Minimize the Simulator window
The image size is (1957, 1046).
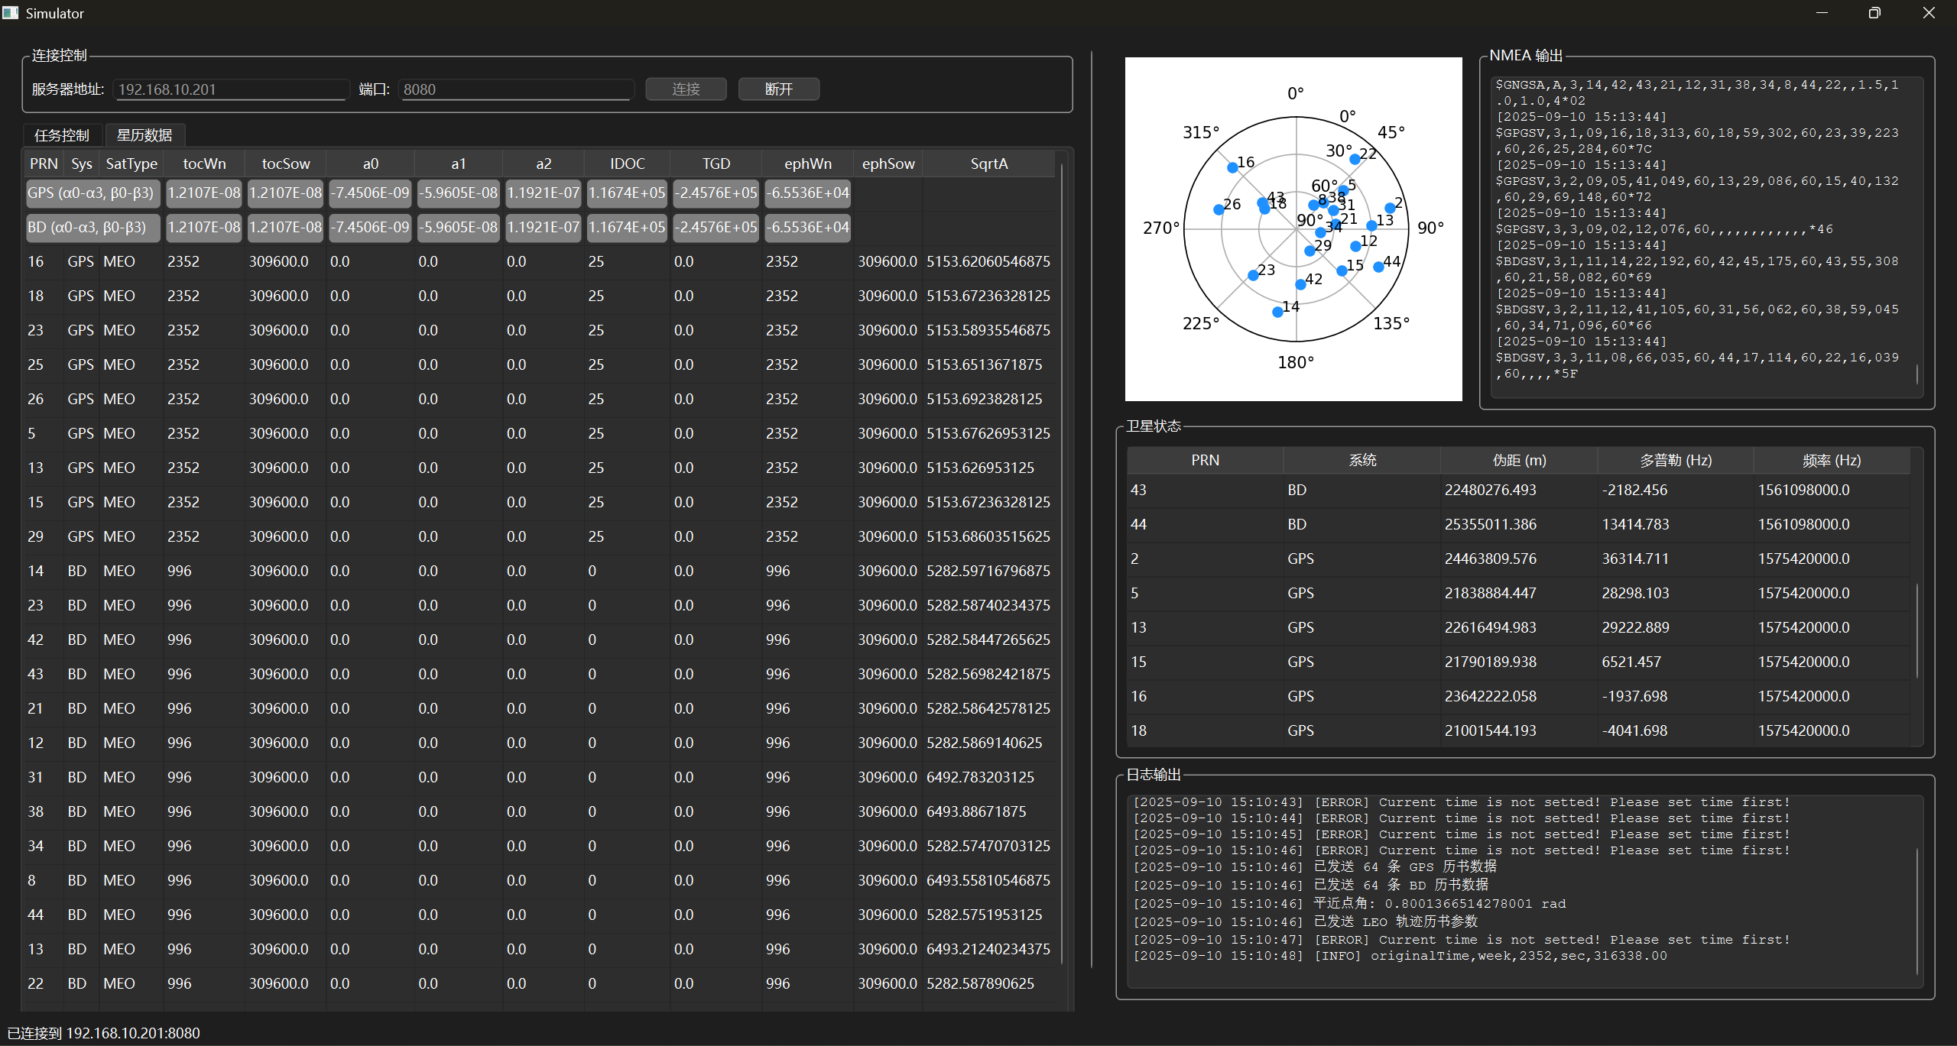[1822, 13]
